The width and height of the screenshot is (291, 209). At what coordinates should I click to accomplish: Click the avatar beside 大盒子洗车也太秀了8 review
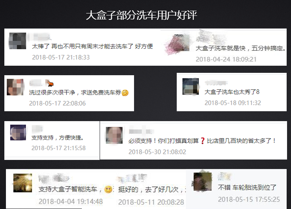(191, 86)
